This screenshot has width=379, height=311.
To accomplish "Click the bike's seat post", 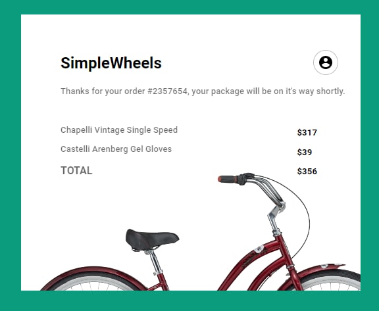I will 156,263.
